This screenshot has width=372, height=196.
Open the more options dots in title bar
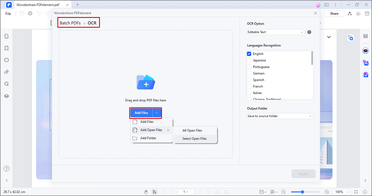(335, 5)
